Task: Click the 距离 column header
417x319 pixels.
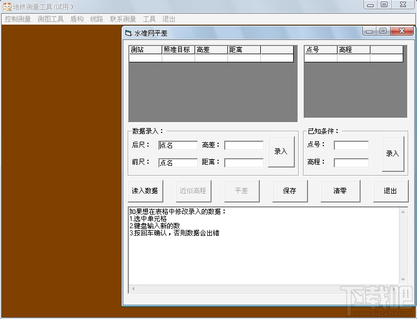Action: tap(244, 50)
